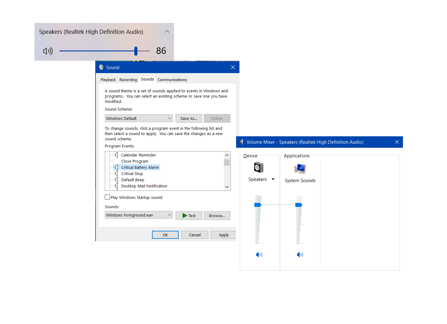
Task: Expand the playback device list chevron
Action: coord(167,32)
